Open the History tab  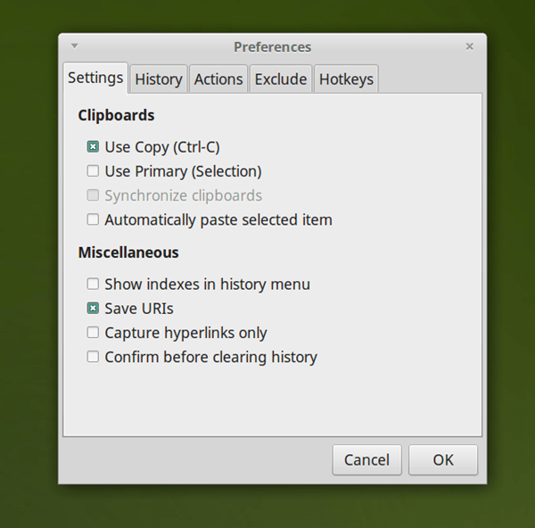(x=158, y=79)
